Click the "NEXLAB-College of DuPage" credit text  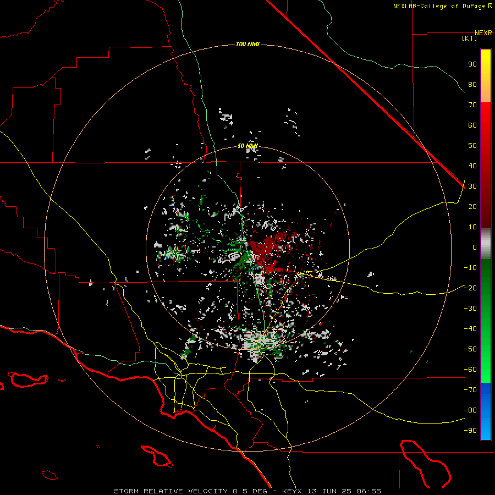click(440, 6)
